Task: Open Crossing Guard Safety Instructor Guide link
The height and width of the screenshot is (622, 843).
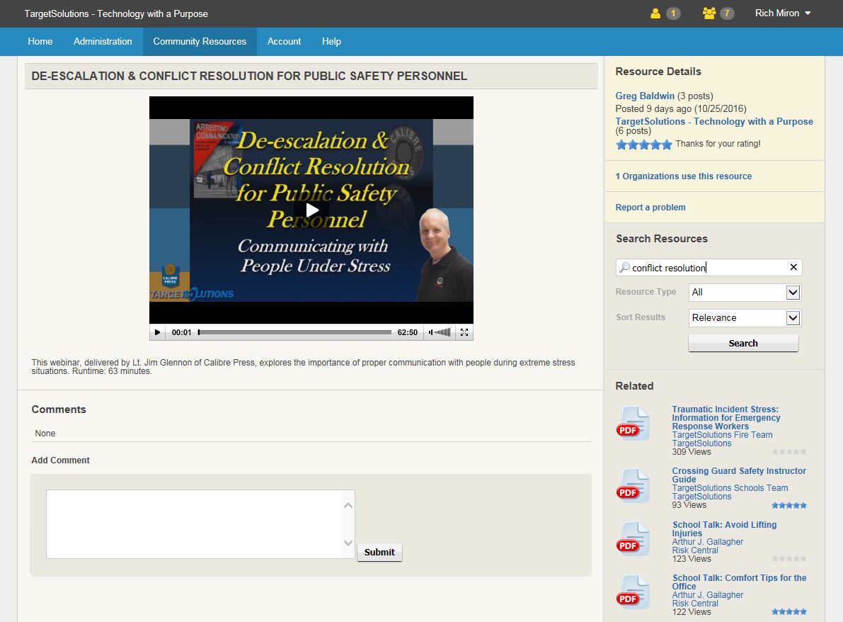Action: point(739,475)
